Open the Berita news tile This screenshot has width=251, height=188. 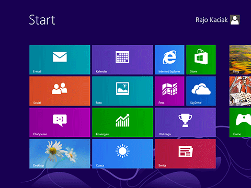tap(185, 154)
